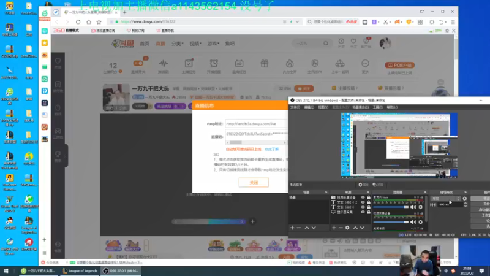This screenshot has height=276, width=490.
Task: Hide the display capture source
Action: (x=363, y=212)
